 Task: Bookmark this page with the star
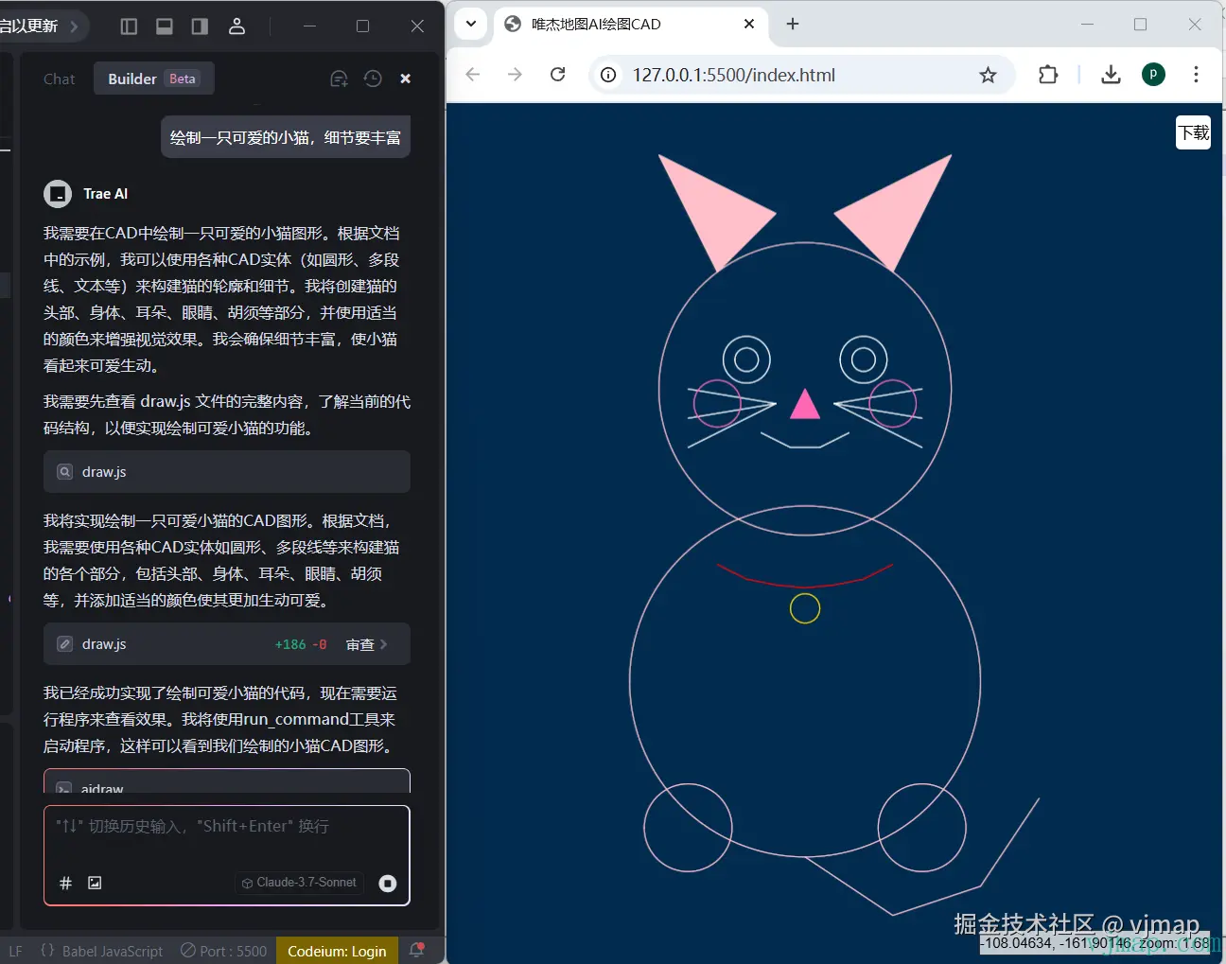(x=988, y=75)
